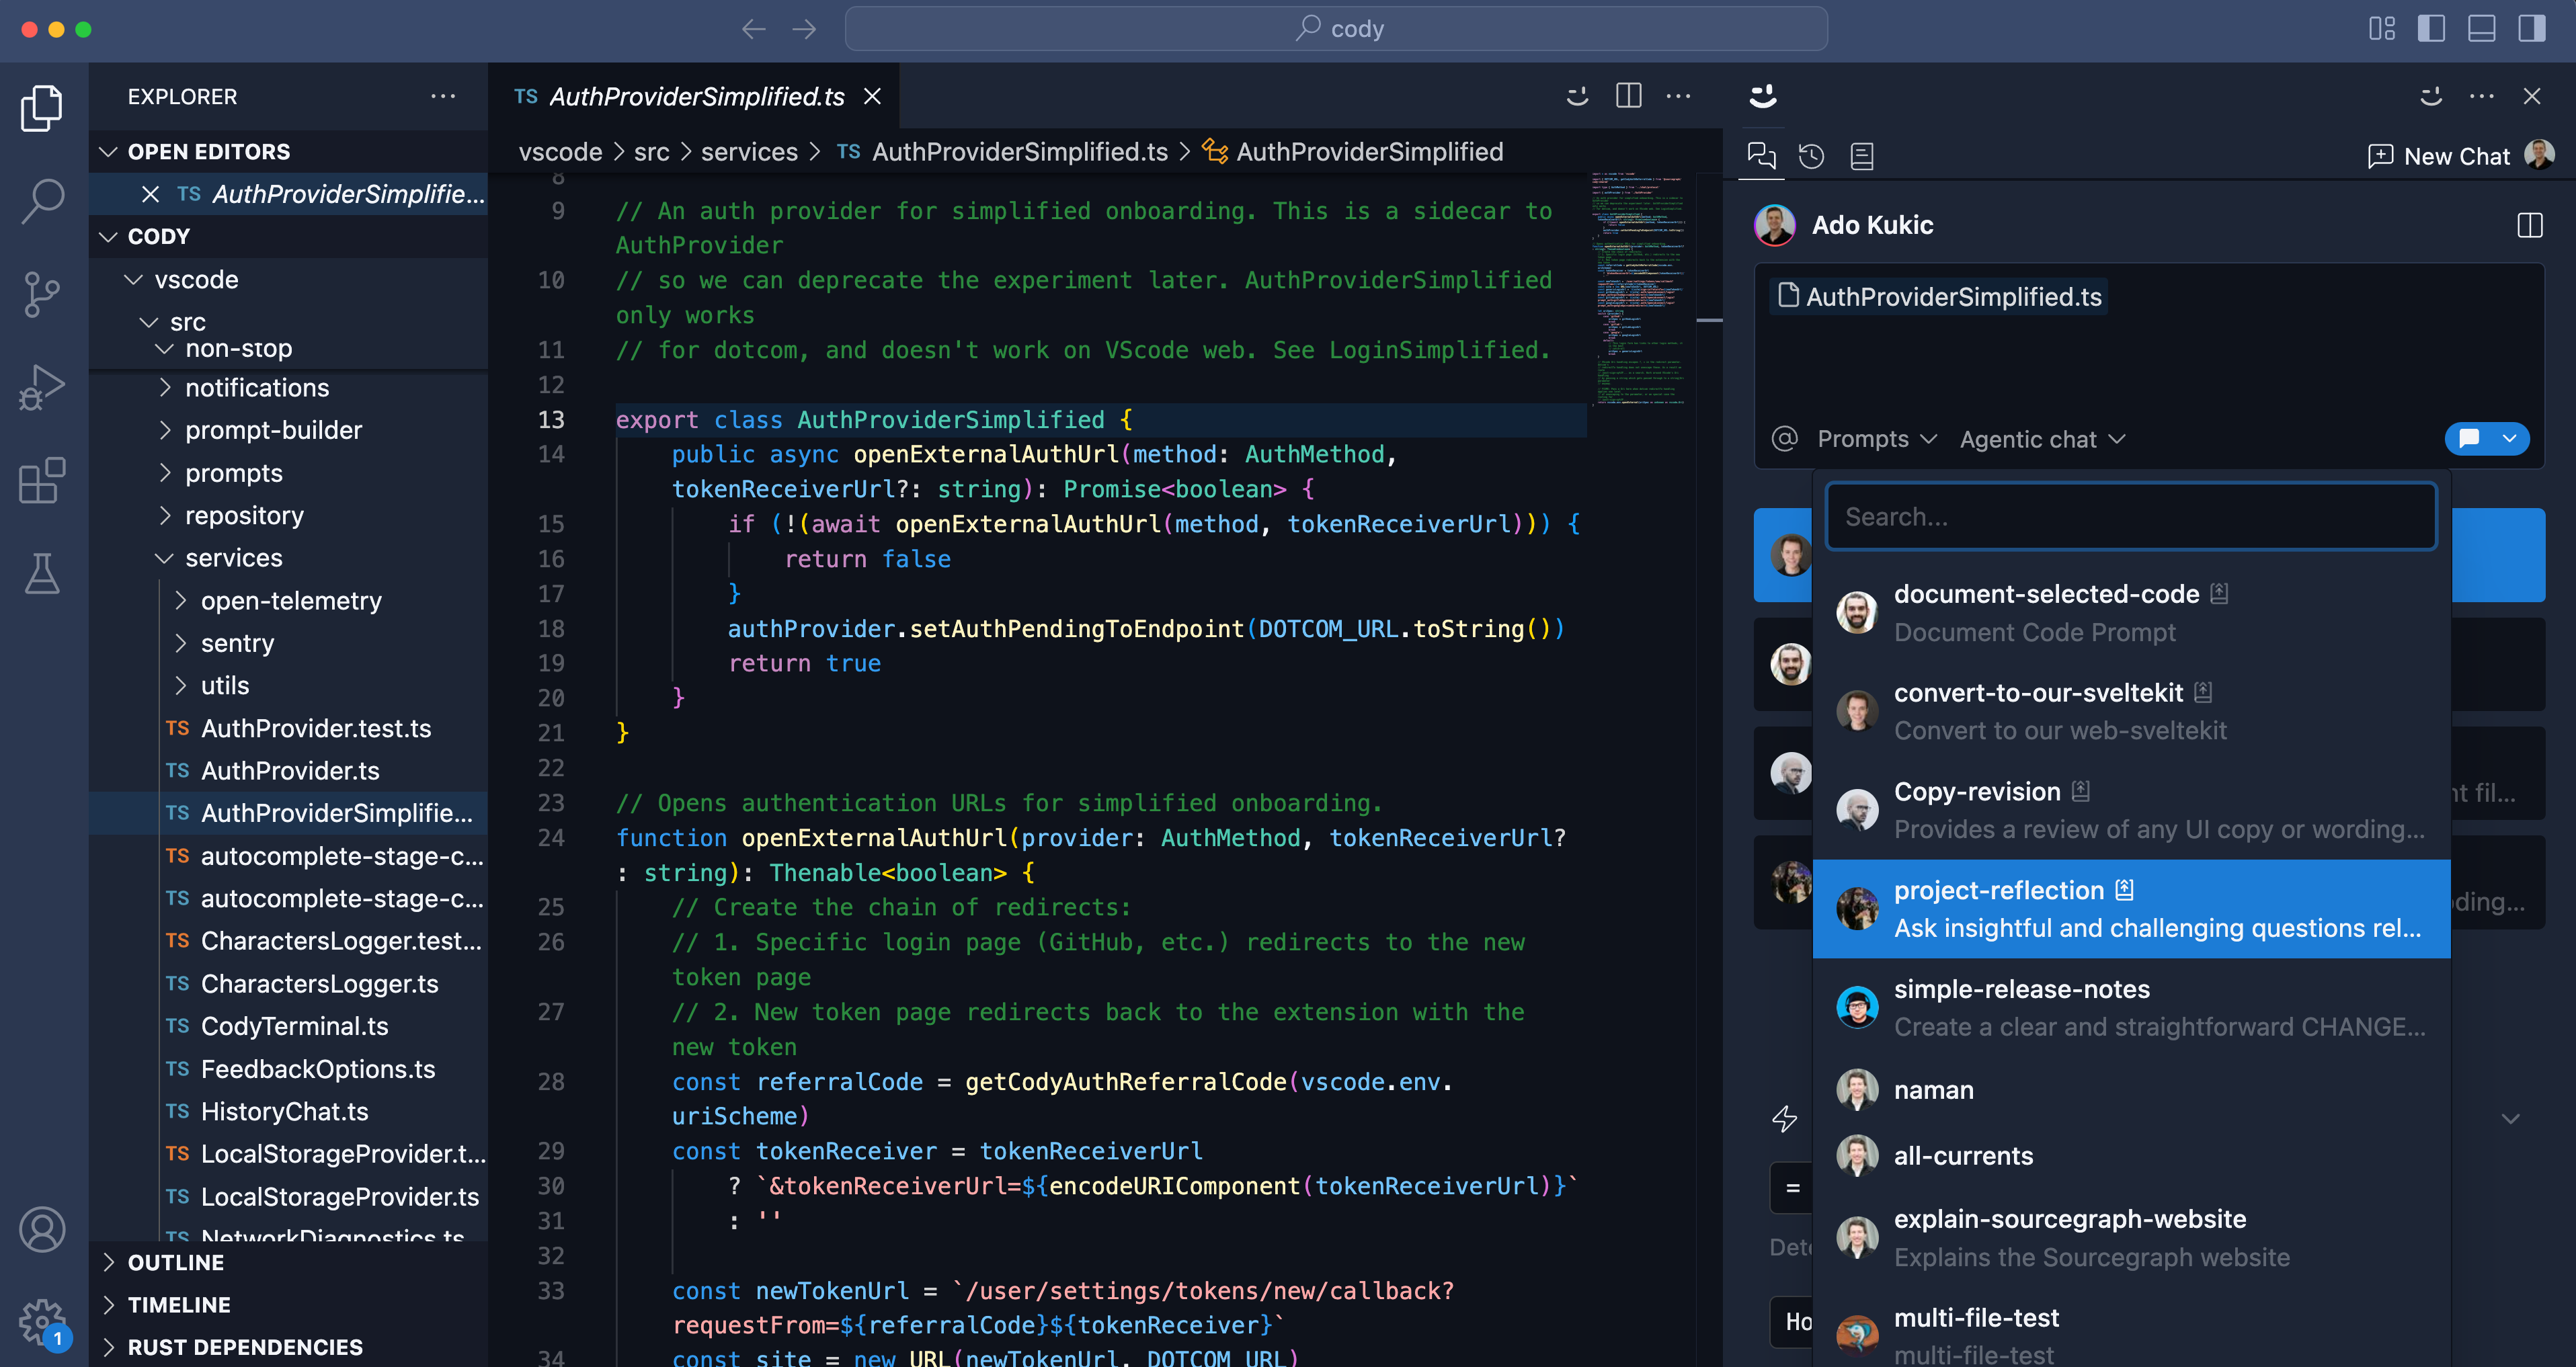Toggle the primary side bar visibility
This screenshot has width=2576, height=1367.
[2432, 29]
